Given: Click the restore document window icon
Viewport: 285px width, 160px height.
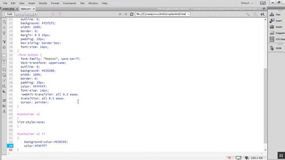Looking at the screenshot, I should (x=264, y=9).
